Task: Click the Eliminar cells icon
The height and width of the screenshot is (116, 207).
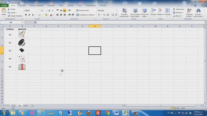Action: (160, 11)
